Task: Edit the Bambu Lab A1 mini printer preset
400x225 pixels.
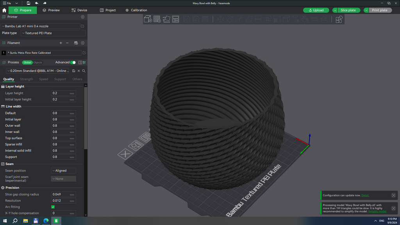Action: [x=82, y=26]
